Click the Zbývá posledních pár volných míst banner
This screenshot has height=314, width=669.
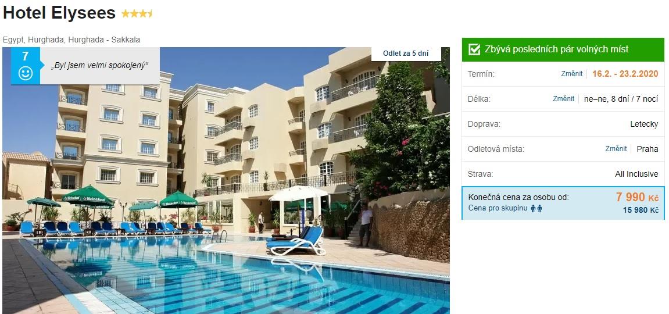(x=563, y=49)
